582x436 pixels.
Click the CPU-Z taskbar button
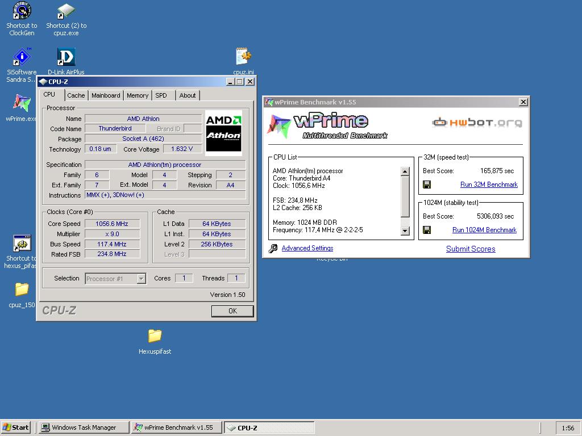tap(269, 427)
